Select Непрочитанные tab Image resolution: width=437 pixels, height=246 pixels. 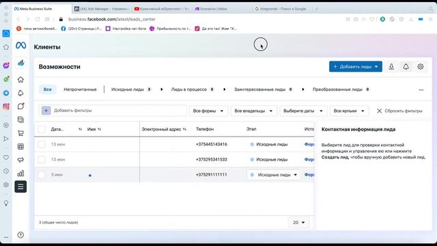pos(80,90)
